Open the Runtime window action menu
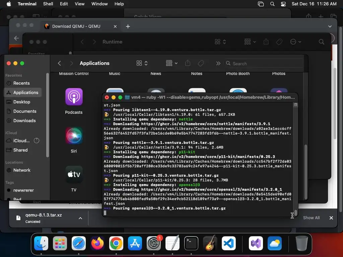Image resolution: width=343 pixels, height=257 pixels. tap(295, 42)
